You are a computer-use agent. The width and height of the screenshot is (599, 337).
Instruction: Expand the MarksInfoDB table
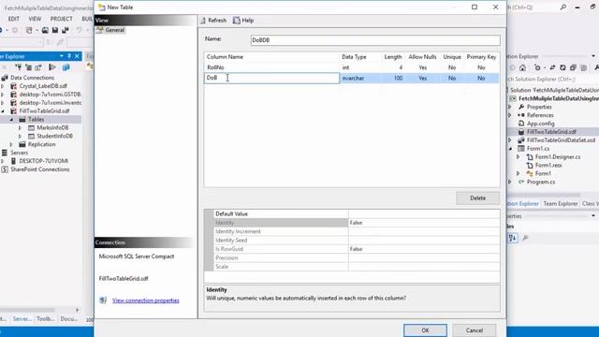point(20,127)
